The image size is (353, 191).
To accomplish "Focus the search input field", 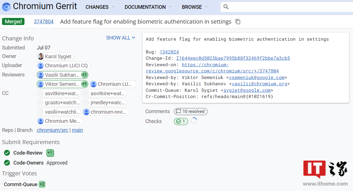I will click(290, 7).
